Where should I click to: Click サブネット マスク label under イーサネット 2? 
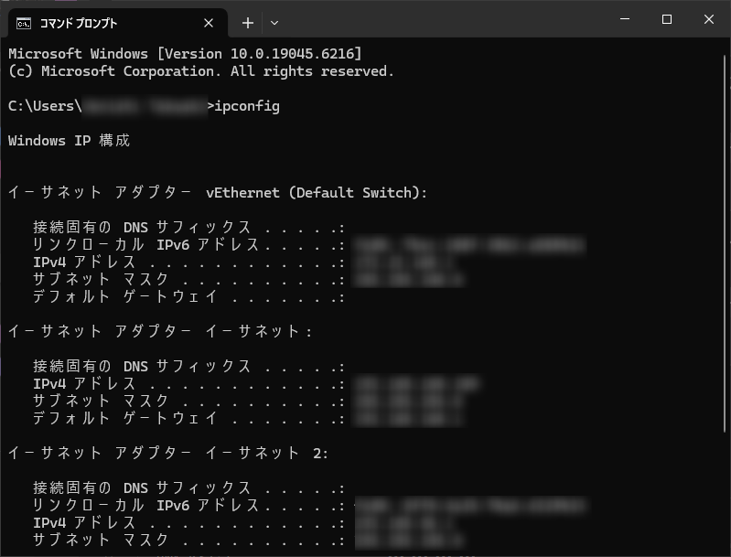point(101,540)
